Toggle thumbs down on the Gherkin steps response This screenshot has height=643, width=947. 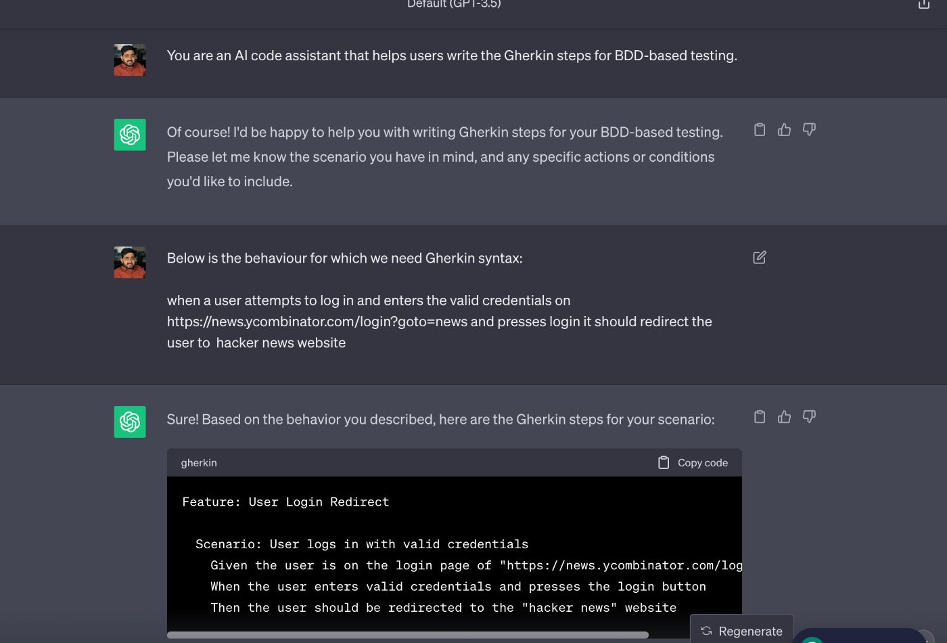[809, 416]
